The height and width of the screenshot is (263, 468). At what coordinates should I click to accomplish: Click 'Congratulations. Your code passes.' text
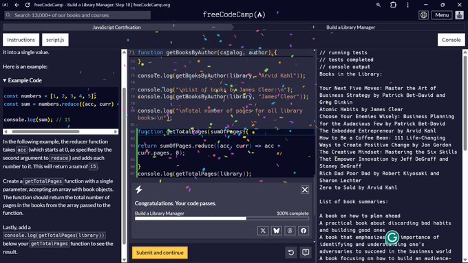pyautogui.click(x=175, y=203)
